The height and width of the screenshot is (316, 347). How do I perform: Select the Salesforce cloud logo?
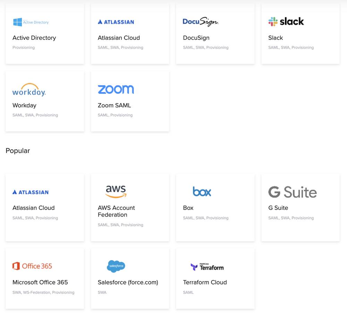pyautogui.click(x=116, y=266)
